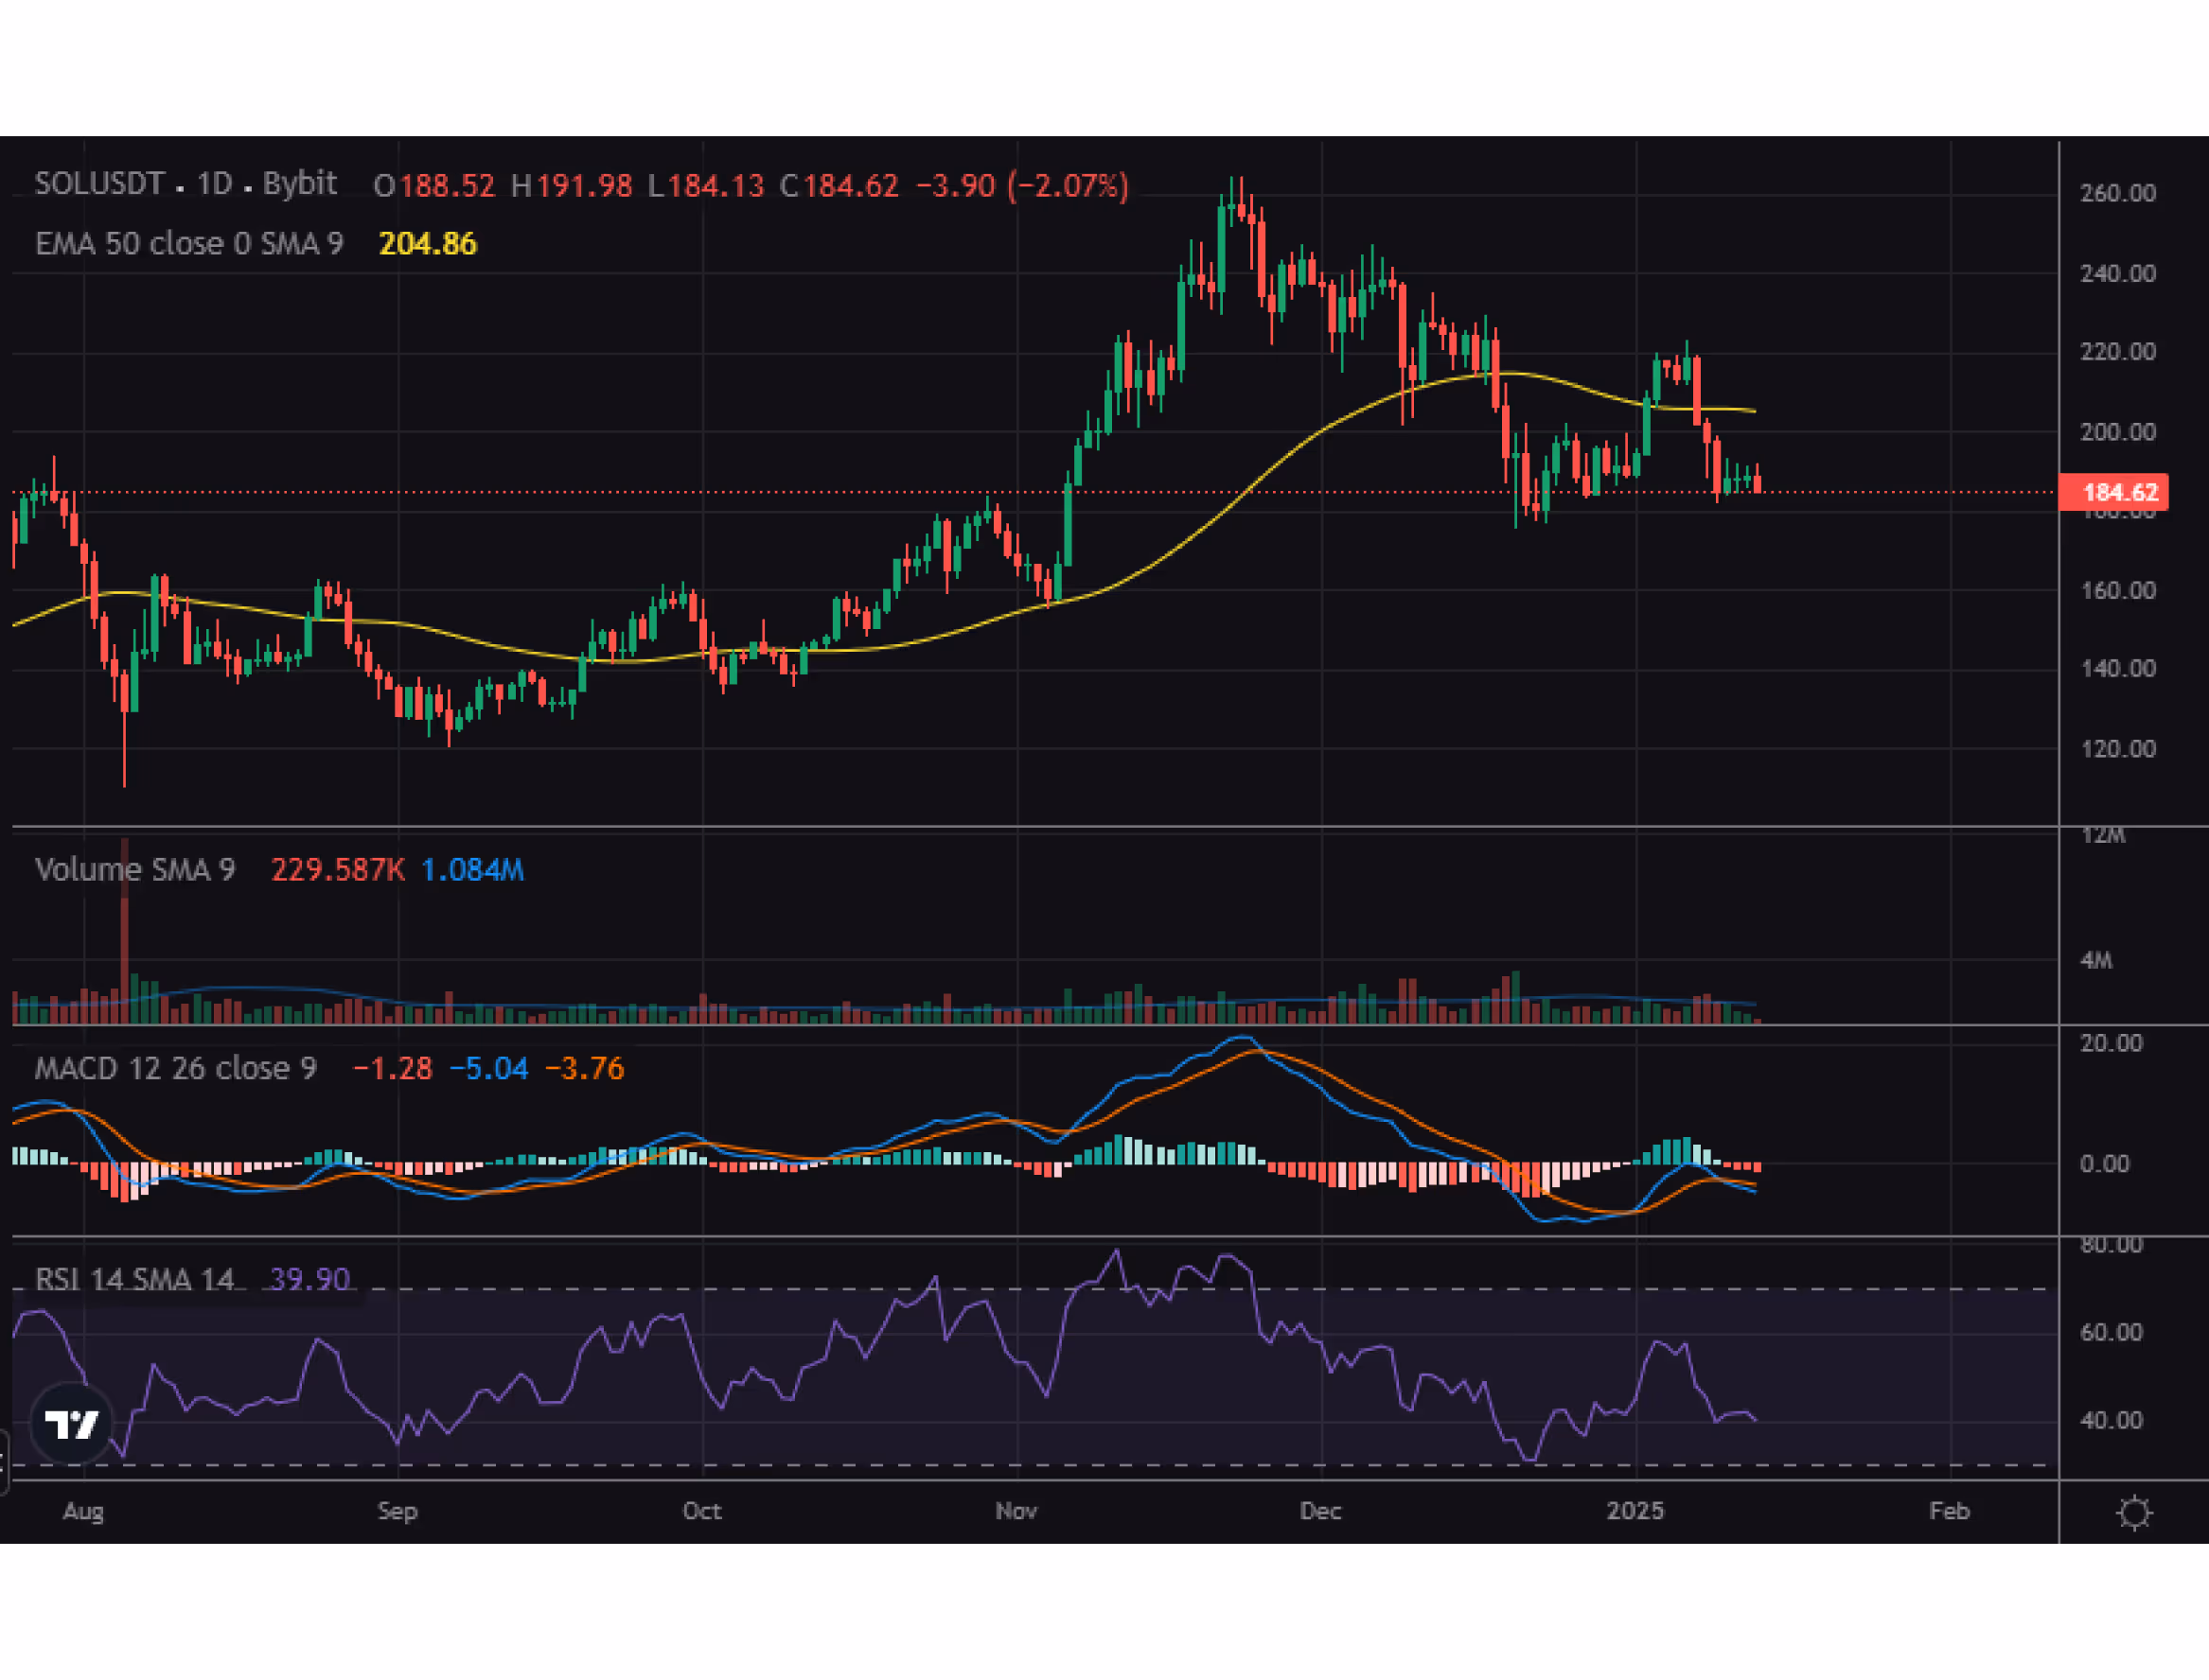Open chart settings gear icon
This screenshot has width=2209, height=1680.
2133,1512
